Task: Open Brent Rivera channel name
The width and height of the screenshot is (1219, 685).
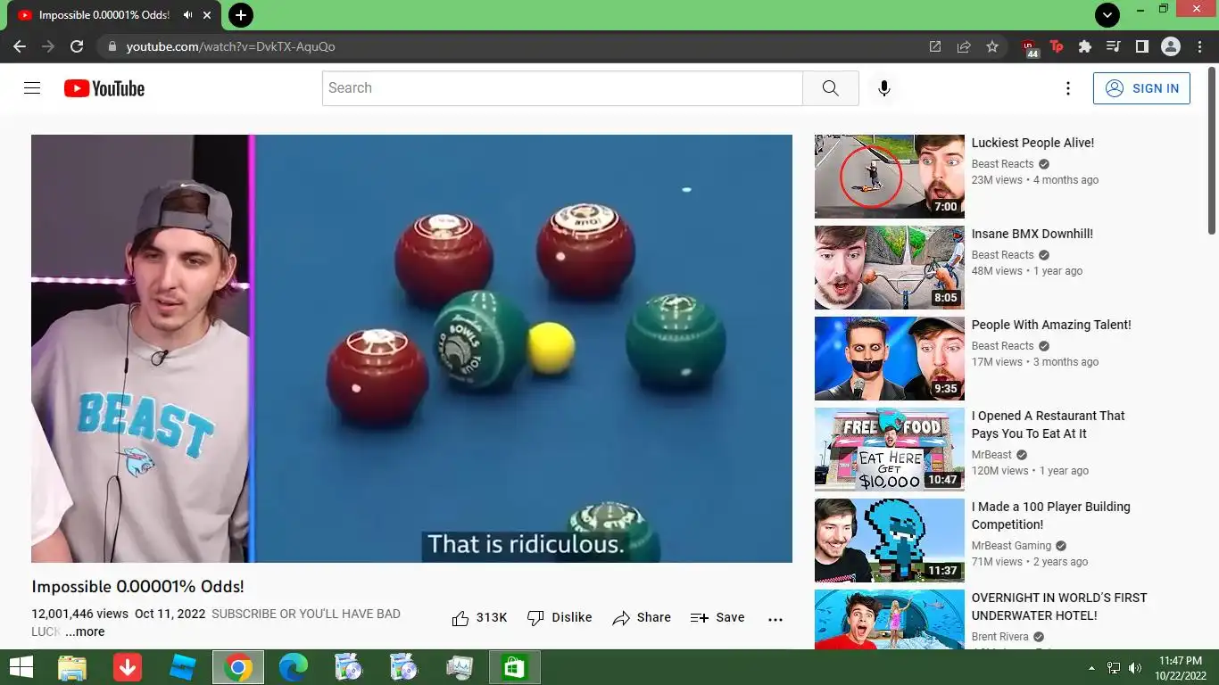Action: click(1000, 637)
